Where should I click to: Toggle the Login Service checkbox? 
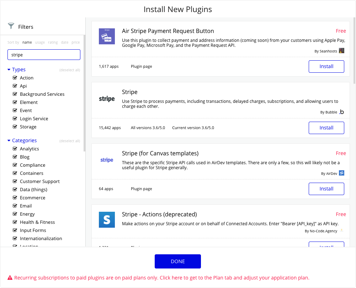pyautogui.click(x=15, y=118)
